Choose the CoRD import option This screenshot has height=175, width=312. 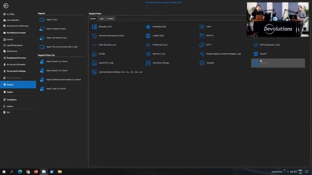205,27
